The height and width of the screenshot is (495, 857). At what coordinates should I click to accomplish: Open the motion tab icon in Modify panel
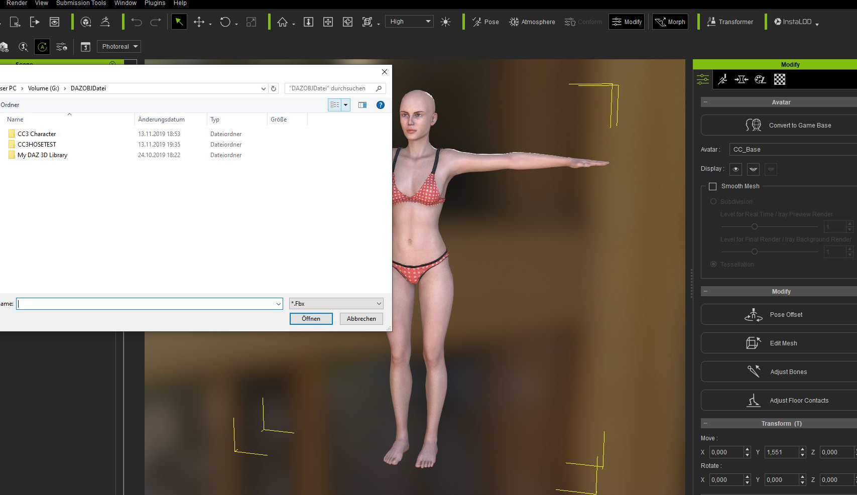tap(722, 79)
